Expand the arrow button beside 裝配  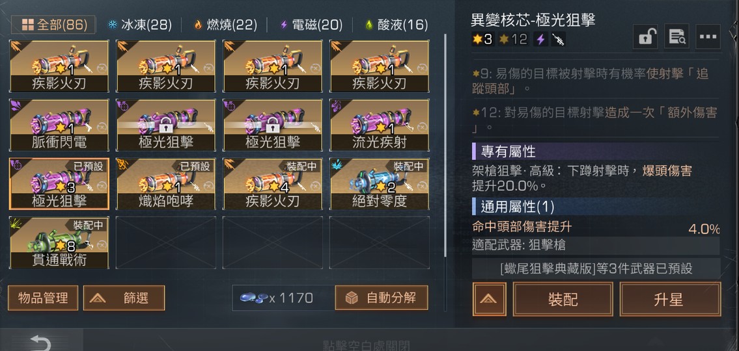point(489,299)
